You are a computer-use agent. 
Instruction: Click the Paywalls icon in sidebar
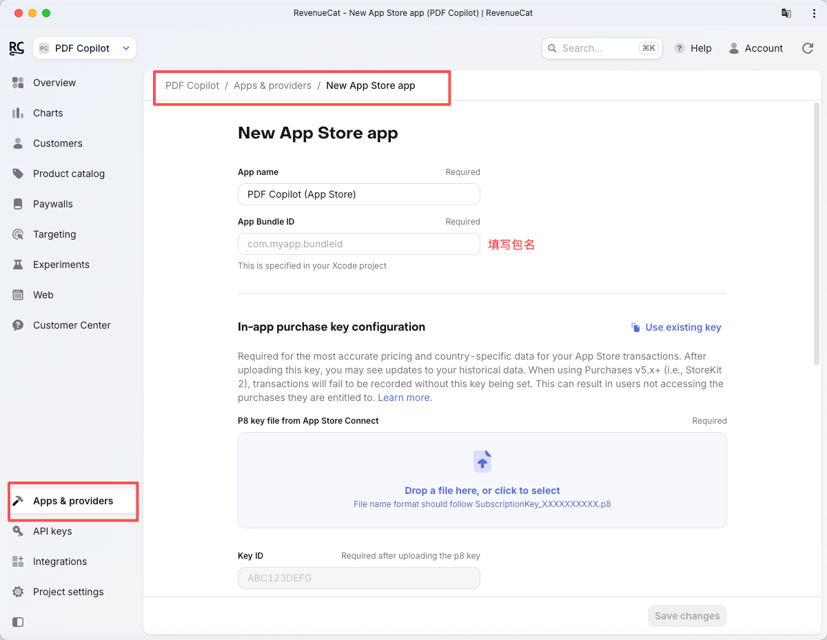[19, 204]
